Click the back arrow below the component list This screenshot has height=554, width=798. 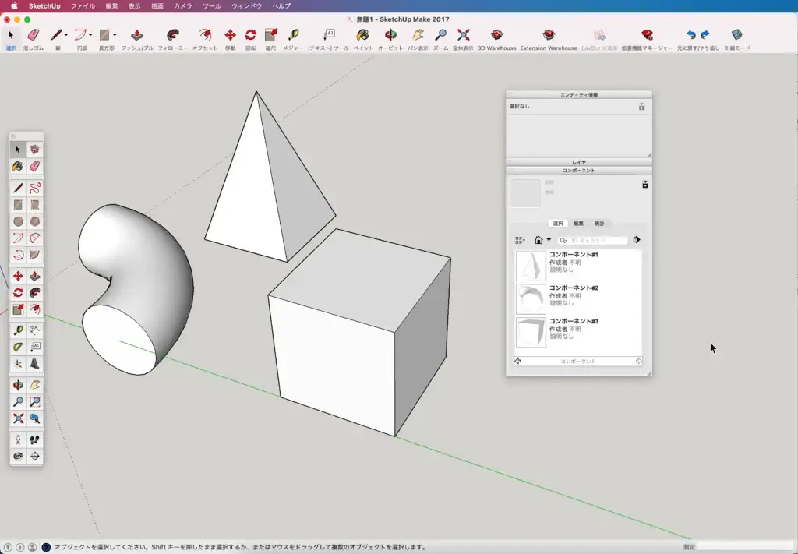tap(517, 362)
